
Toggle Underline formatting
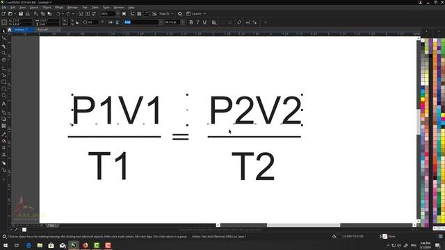pos(204,22)
